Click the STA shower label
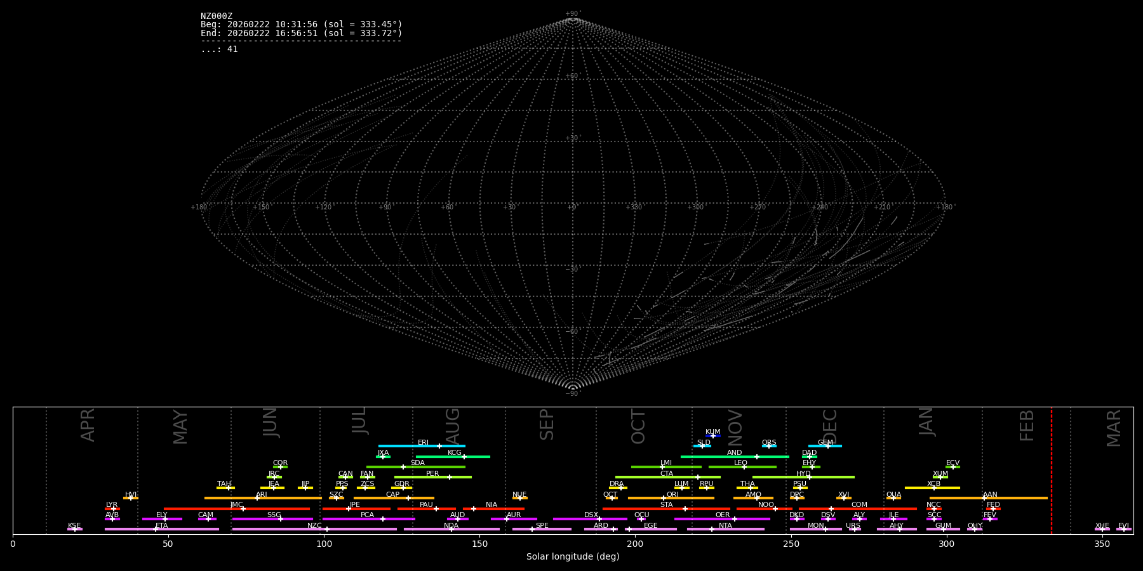The height and width of the screenshot is (571, 1143). (666, 505)
